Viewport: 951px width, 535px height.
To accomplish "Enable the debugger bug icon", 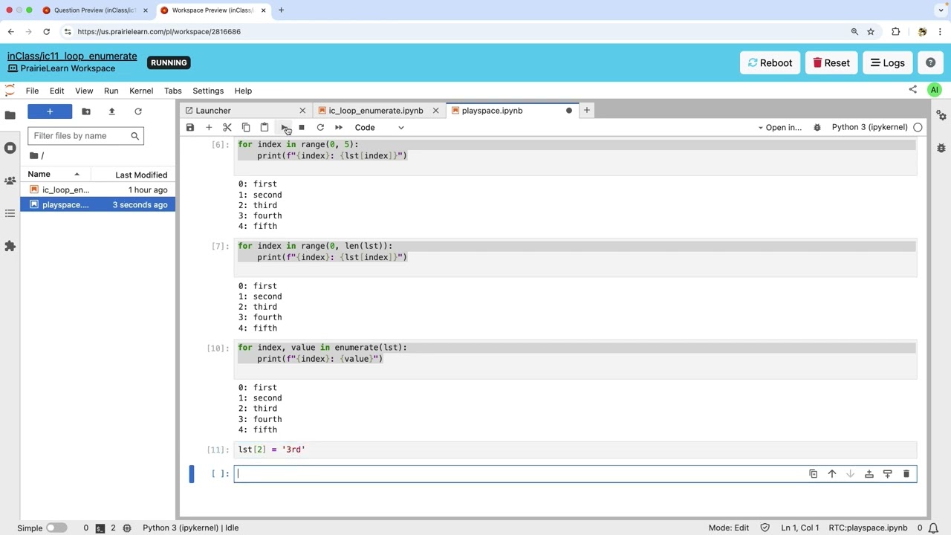I will 817,128.
